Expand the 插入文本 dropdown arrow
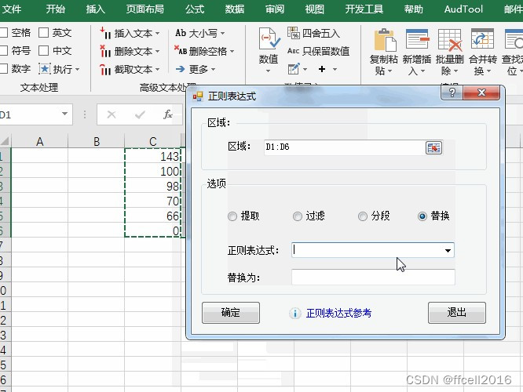 (157, 33)
